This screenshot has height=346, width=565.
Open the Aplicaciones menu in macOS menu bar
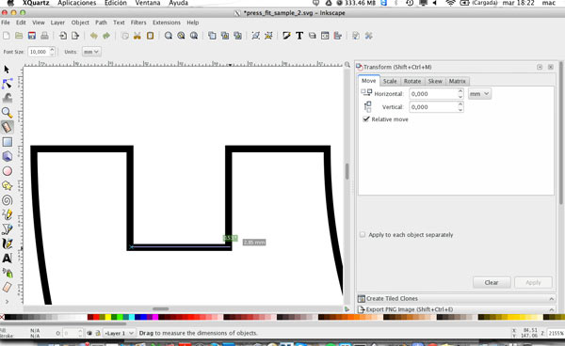click(x=77, y=3)
